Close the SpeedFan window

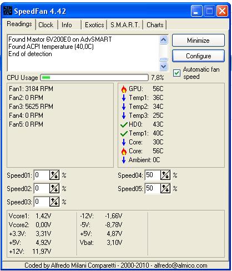[222, 11]
